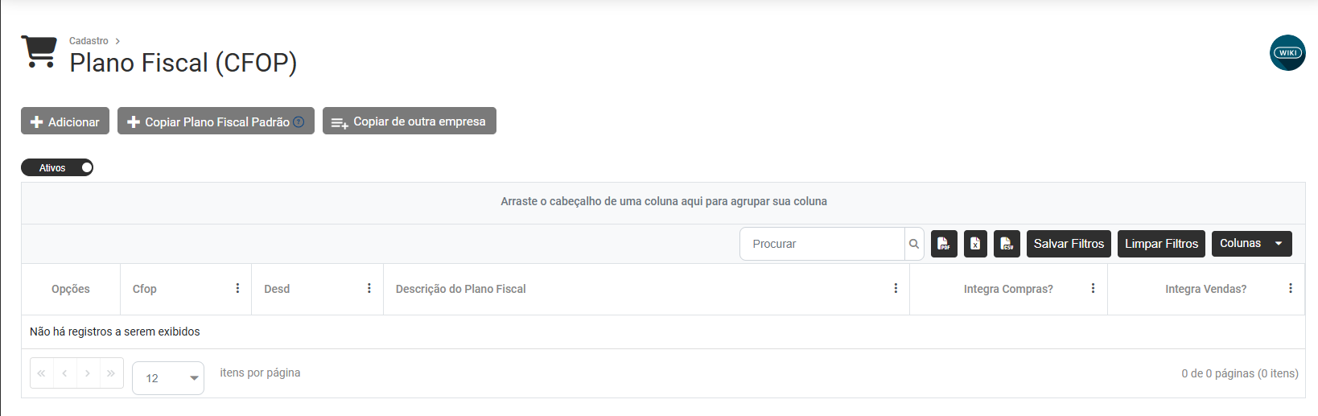Focus the Procurar search field
1318x416 pixels.
tap(821, 244)
